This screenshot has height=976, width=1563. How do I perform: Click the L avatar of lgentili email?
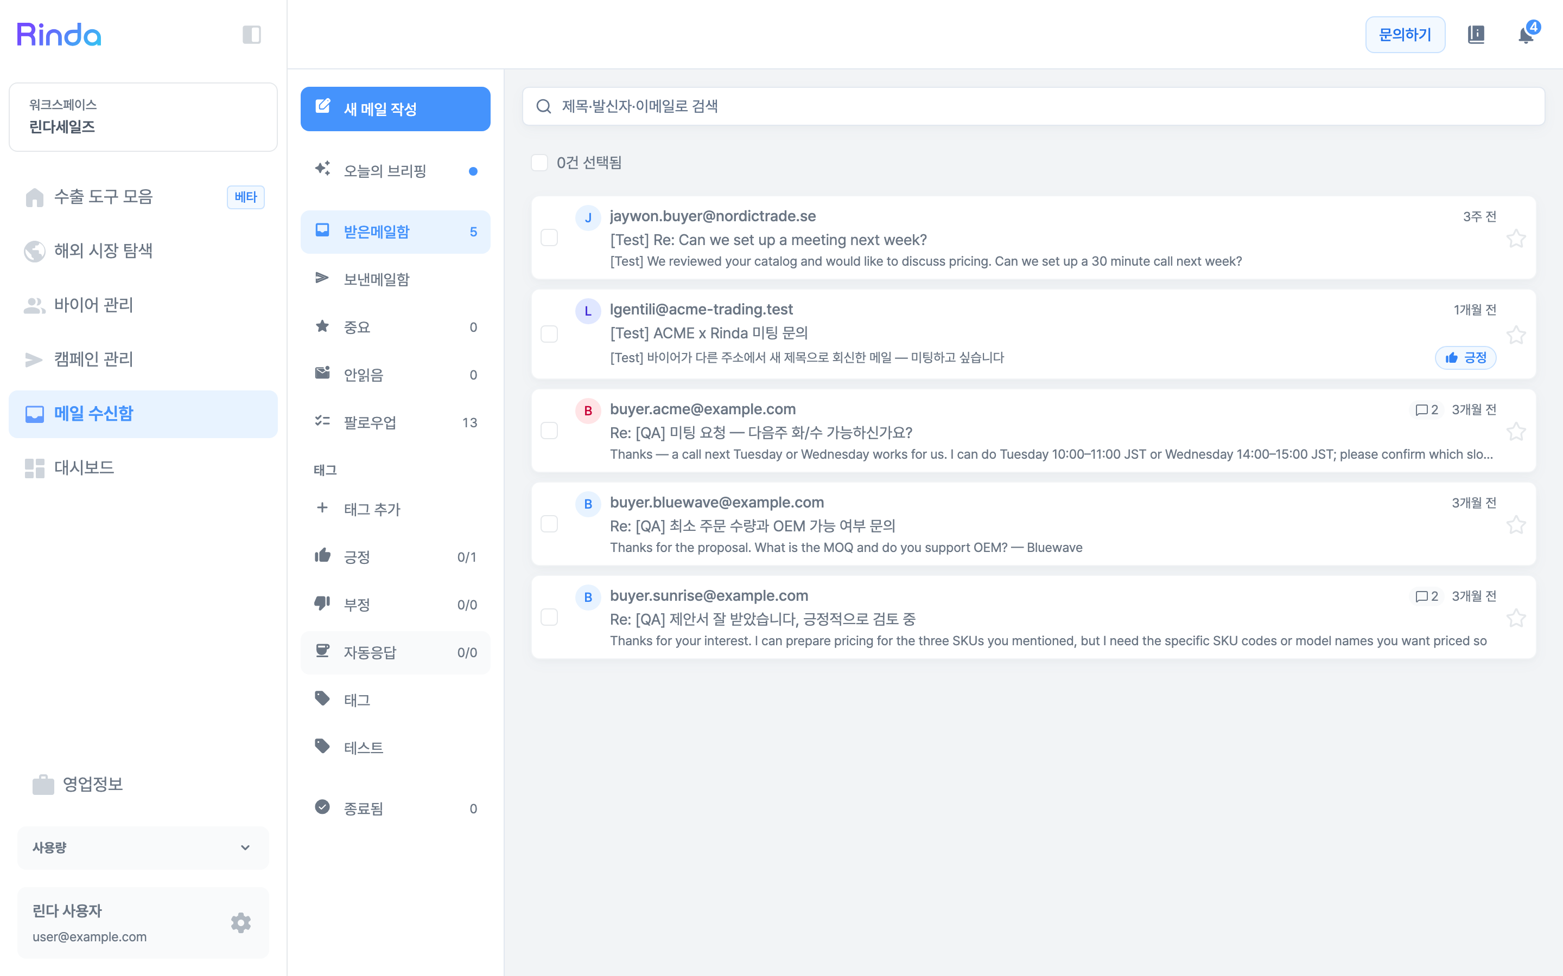click(x=588, y=311)
